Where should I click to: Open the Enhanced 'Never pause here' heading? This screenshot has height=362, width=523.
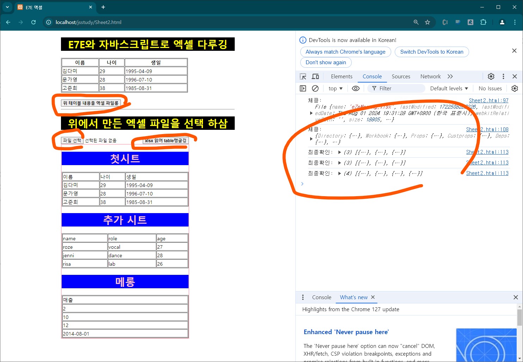point(346,332)
